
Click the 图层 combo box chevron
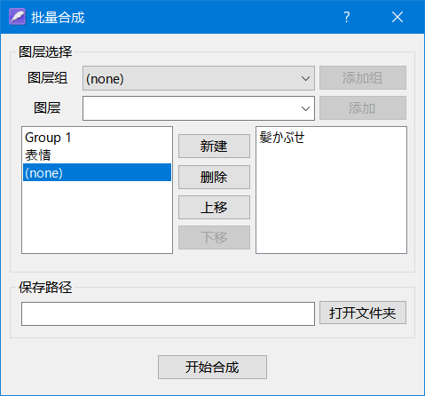point(305,108)
